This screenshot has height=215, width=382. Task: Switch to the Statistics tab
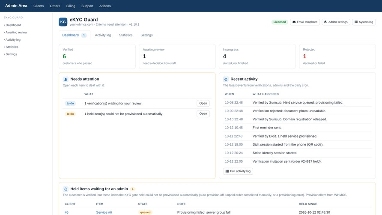(x=126, y=35)
